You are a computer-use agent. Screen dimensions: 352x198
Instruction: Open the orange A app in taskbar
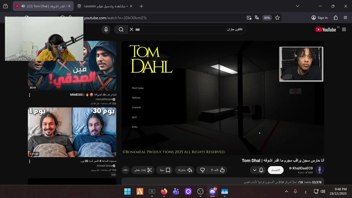(x=140, y=191)
